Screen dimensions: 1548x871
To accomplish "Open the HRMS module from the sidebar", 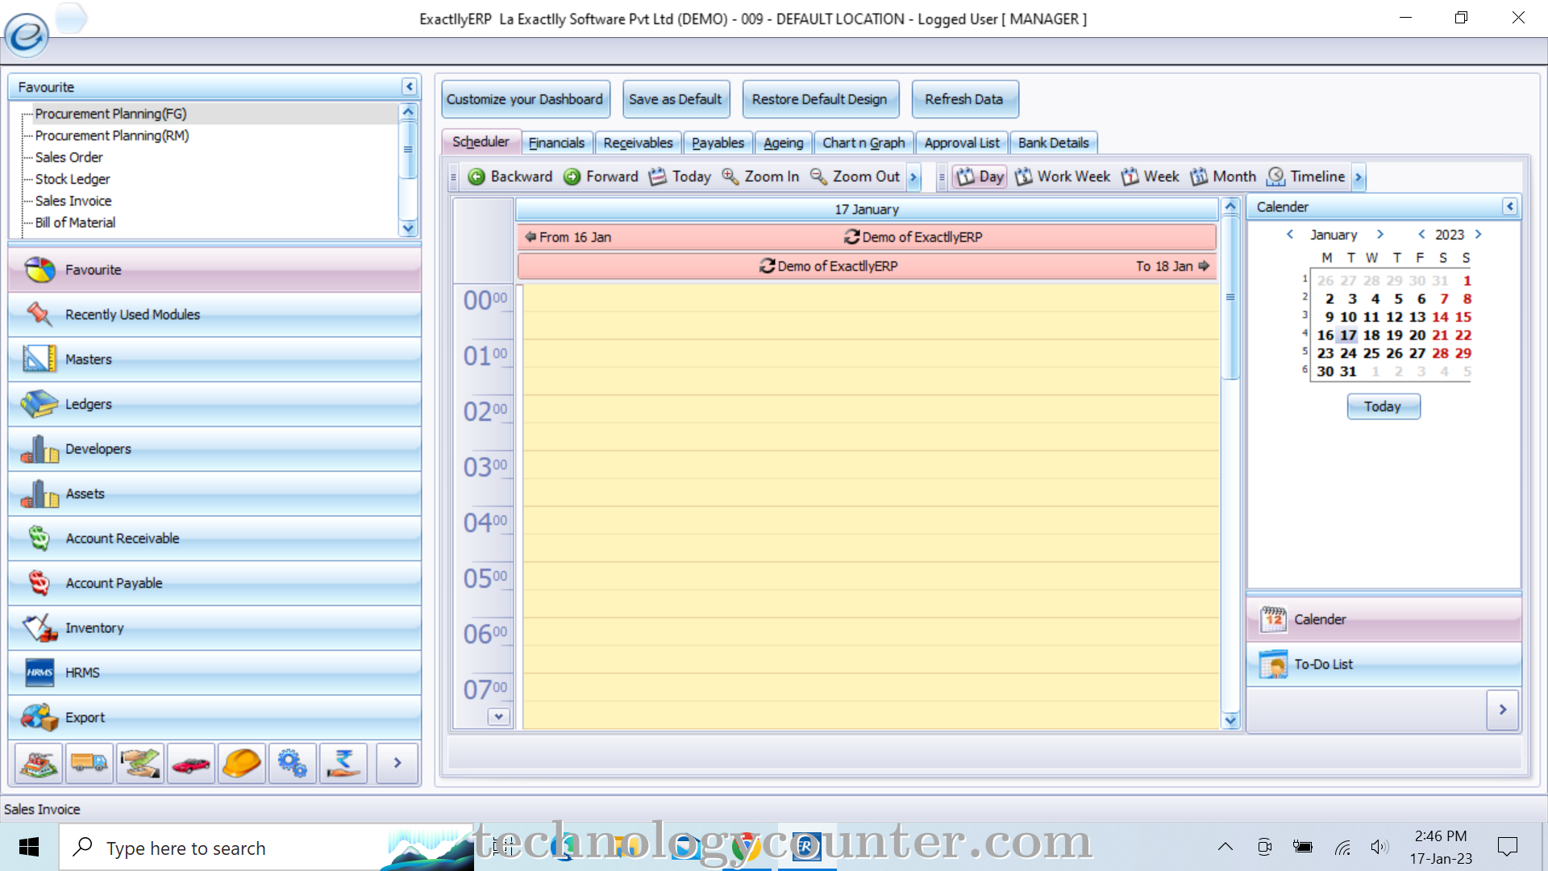I will [x=81, y=672].
